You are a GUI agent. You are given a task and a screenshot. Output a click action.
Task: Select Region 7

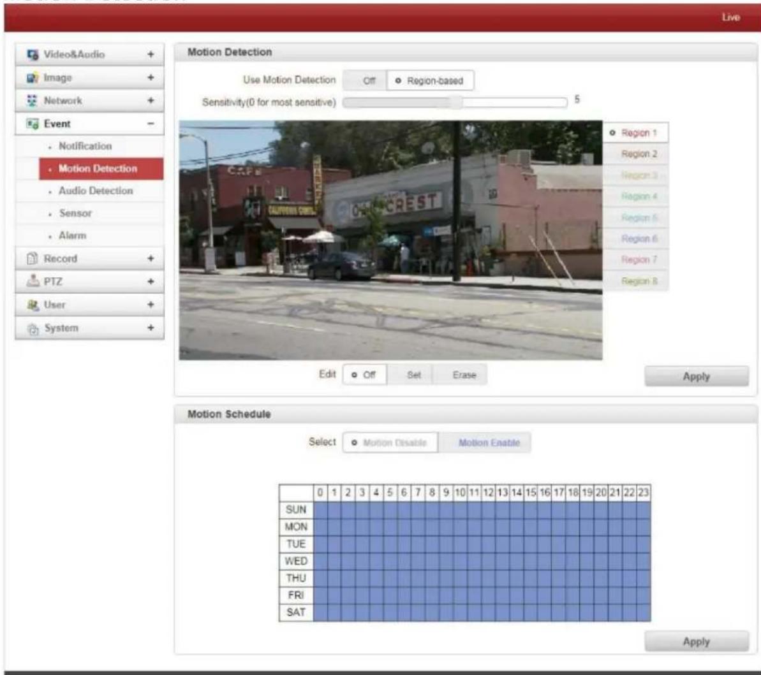635,260
